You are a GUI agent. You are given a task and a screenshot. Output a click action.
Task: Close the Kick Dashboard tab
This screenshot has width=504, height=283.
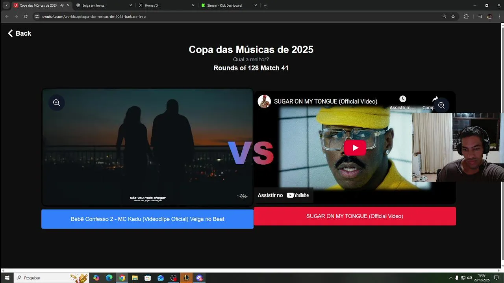pos(256,6)
